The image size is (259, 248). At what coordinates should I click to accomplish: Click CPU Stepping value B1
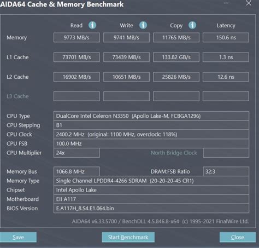pos(151,125)
